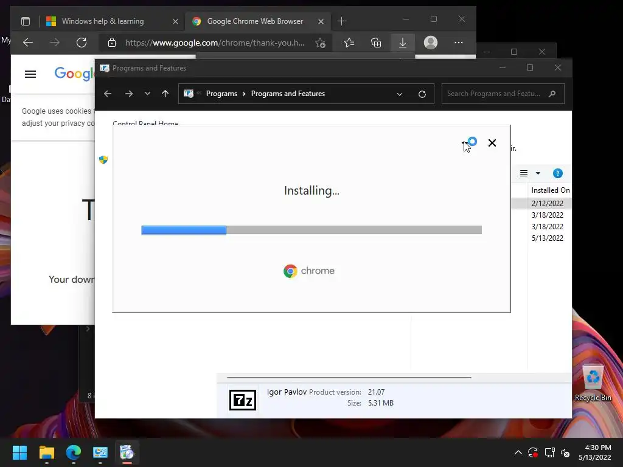Open Recycle Bin on desktop
Viewport: 623px width, 467px height.
coord(593,383)
